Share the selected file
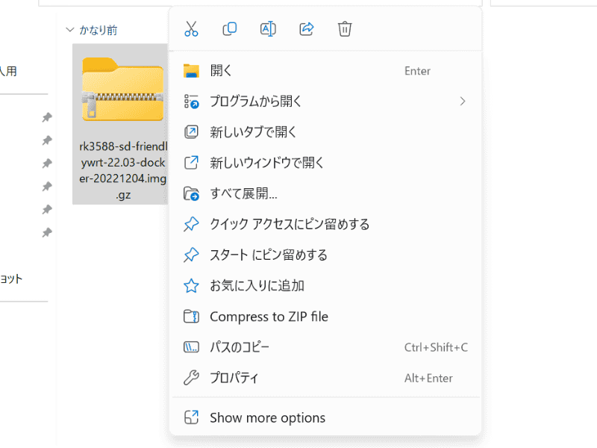Screen dimensions: 597x448 coord(306,29)
